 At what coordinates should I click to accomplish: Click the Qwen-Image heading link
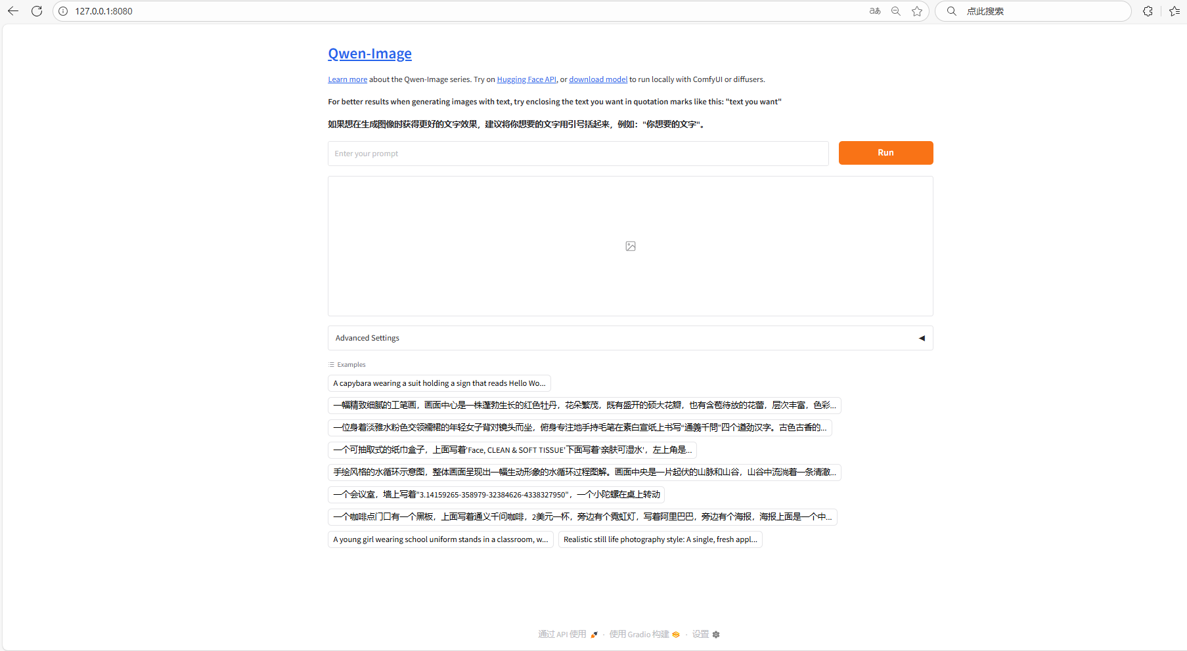coord(369,53)
